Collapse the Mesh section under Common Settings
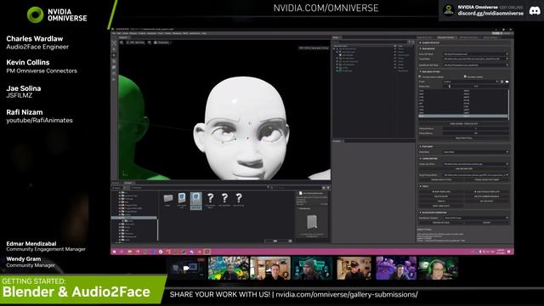 (421, 49)
